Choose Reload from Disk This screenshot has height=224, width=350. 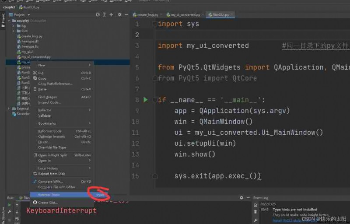click(62, 174)
